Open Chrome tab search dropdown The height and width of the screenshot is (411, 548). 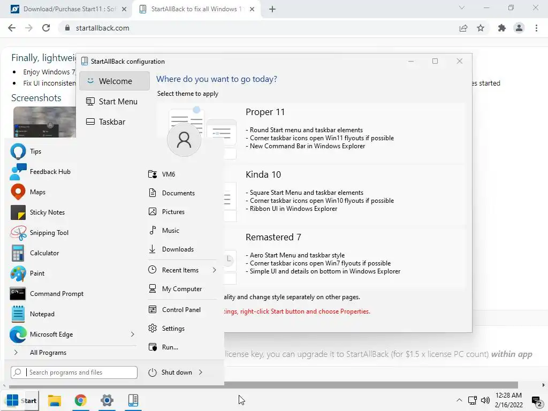(x=462, y=7)
